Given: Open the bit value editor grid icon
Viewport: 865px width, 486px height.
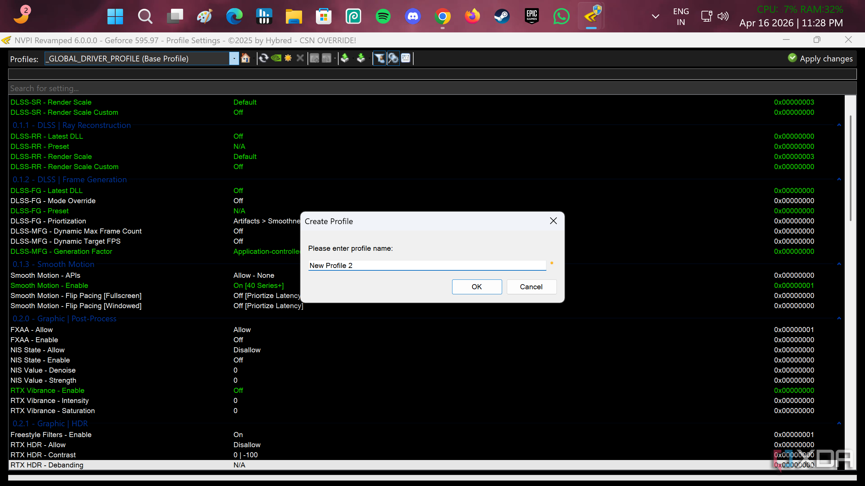Looking at the screenshot, I should click(406, 58).
